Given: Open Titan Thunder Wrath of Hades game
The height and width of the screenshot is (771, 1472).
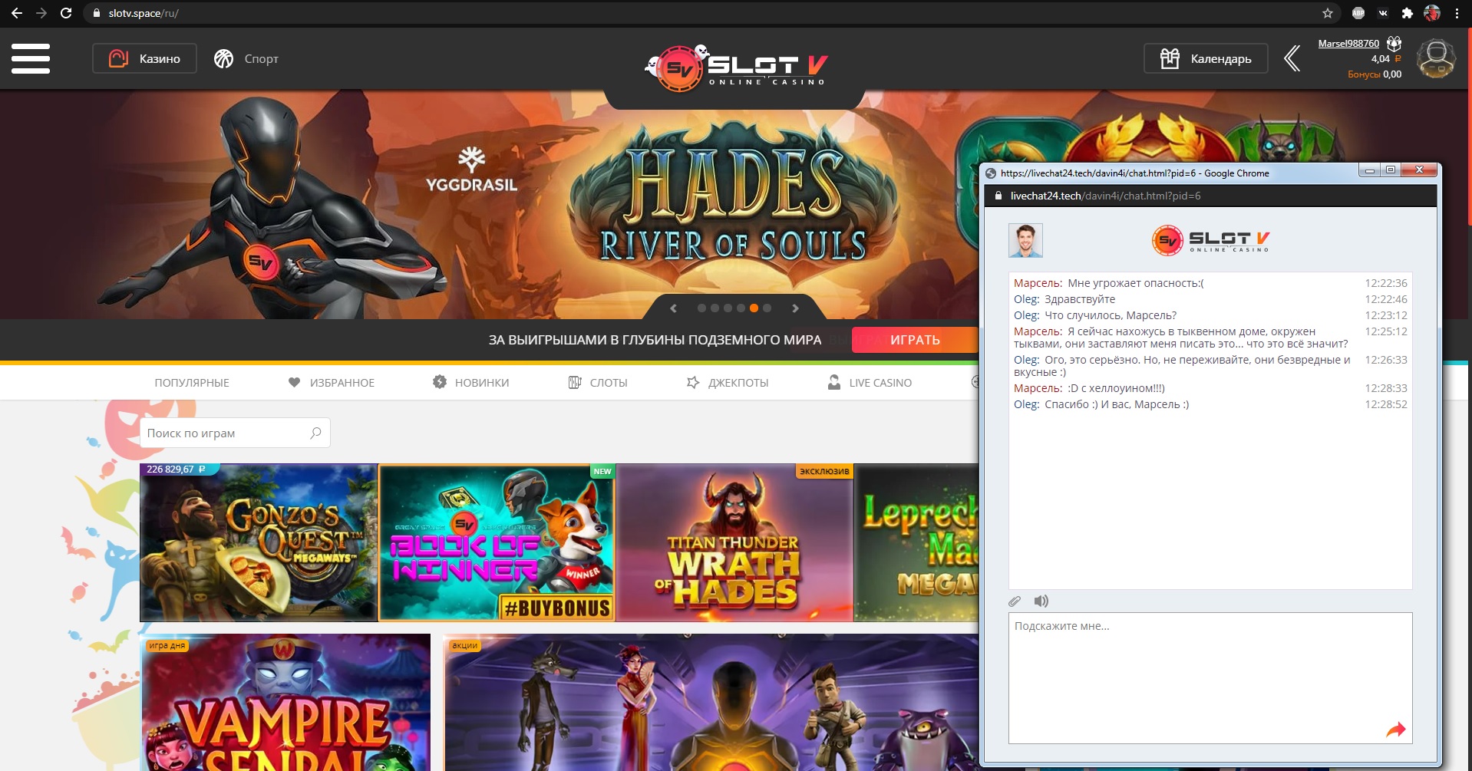Looking at the screenshot, I should click(x=735, y=542).
